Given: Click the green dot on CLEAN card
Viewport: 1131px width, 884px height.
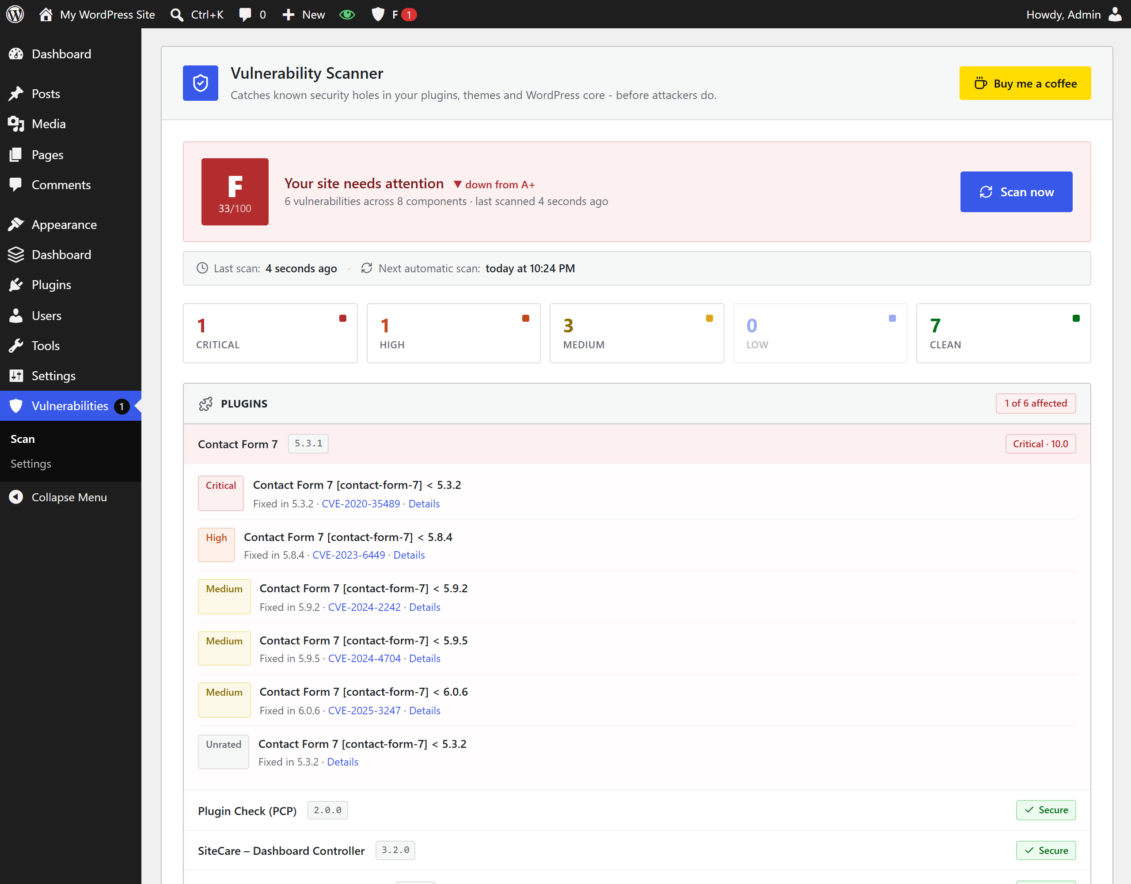Looking at the screenshot, I should pyautogui.click(x=1076, y=318).
